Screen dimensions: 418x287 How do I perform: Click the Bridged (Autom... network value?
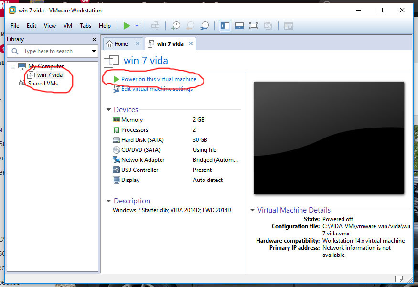[x=215, y=160]
